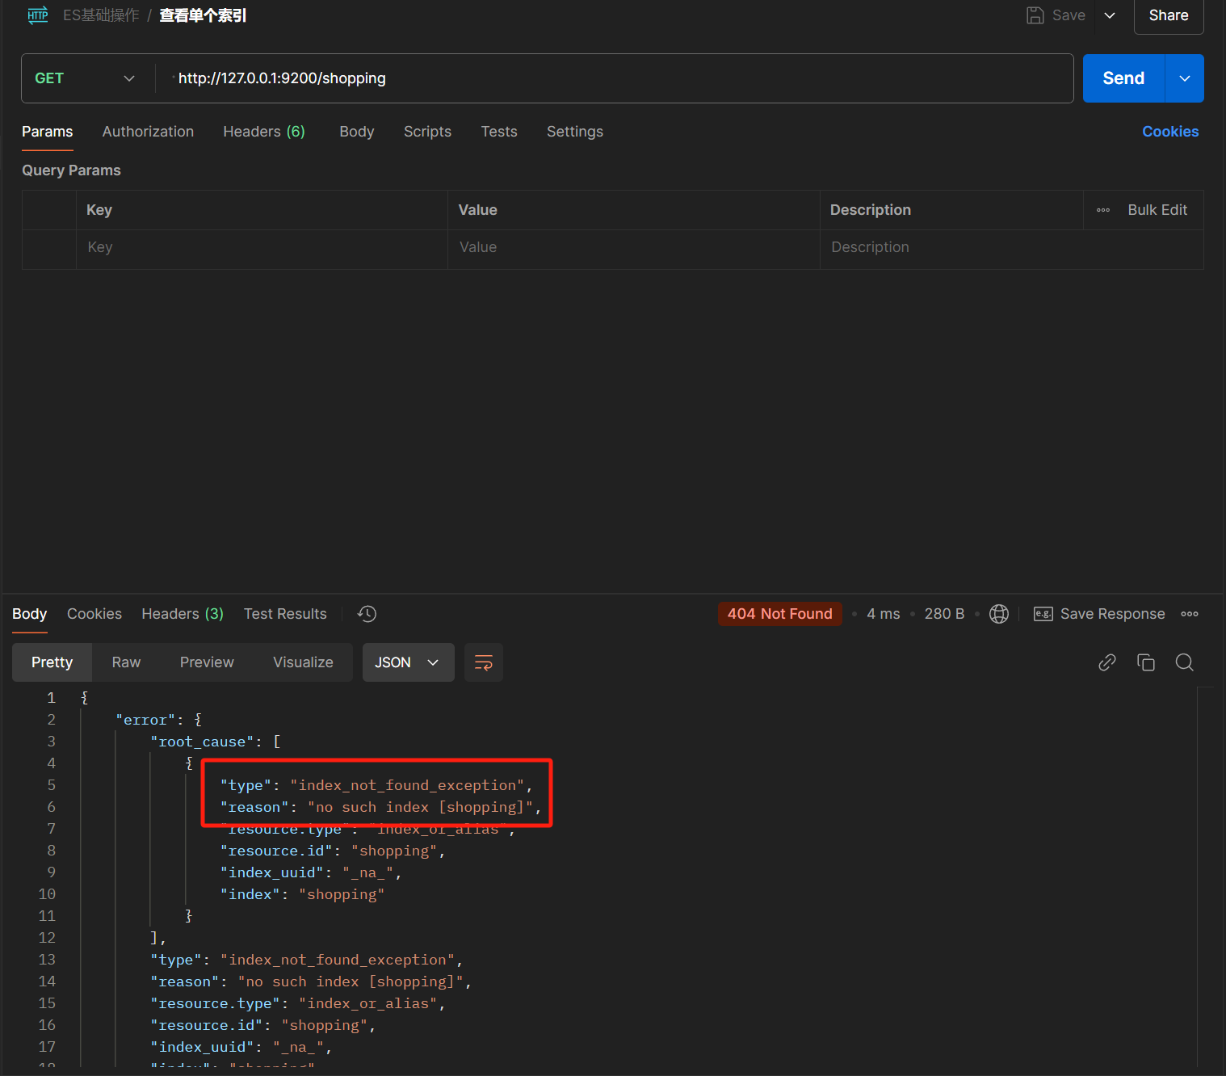Image resolution: width=1226 pixels, height=1076 pixels.
Task: Open the Send button arrow dropdown
Action: [x=1185, y=78]
